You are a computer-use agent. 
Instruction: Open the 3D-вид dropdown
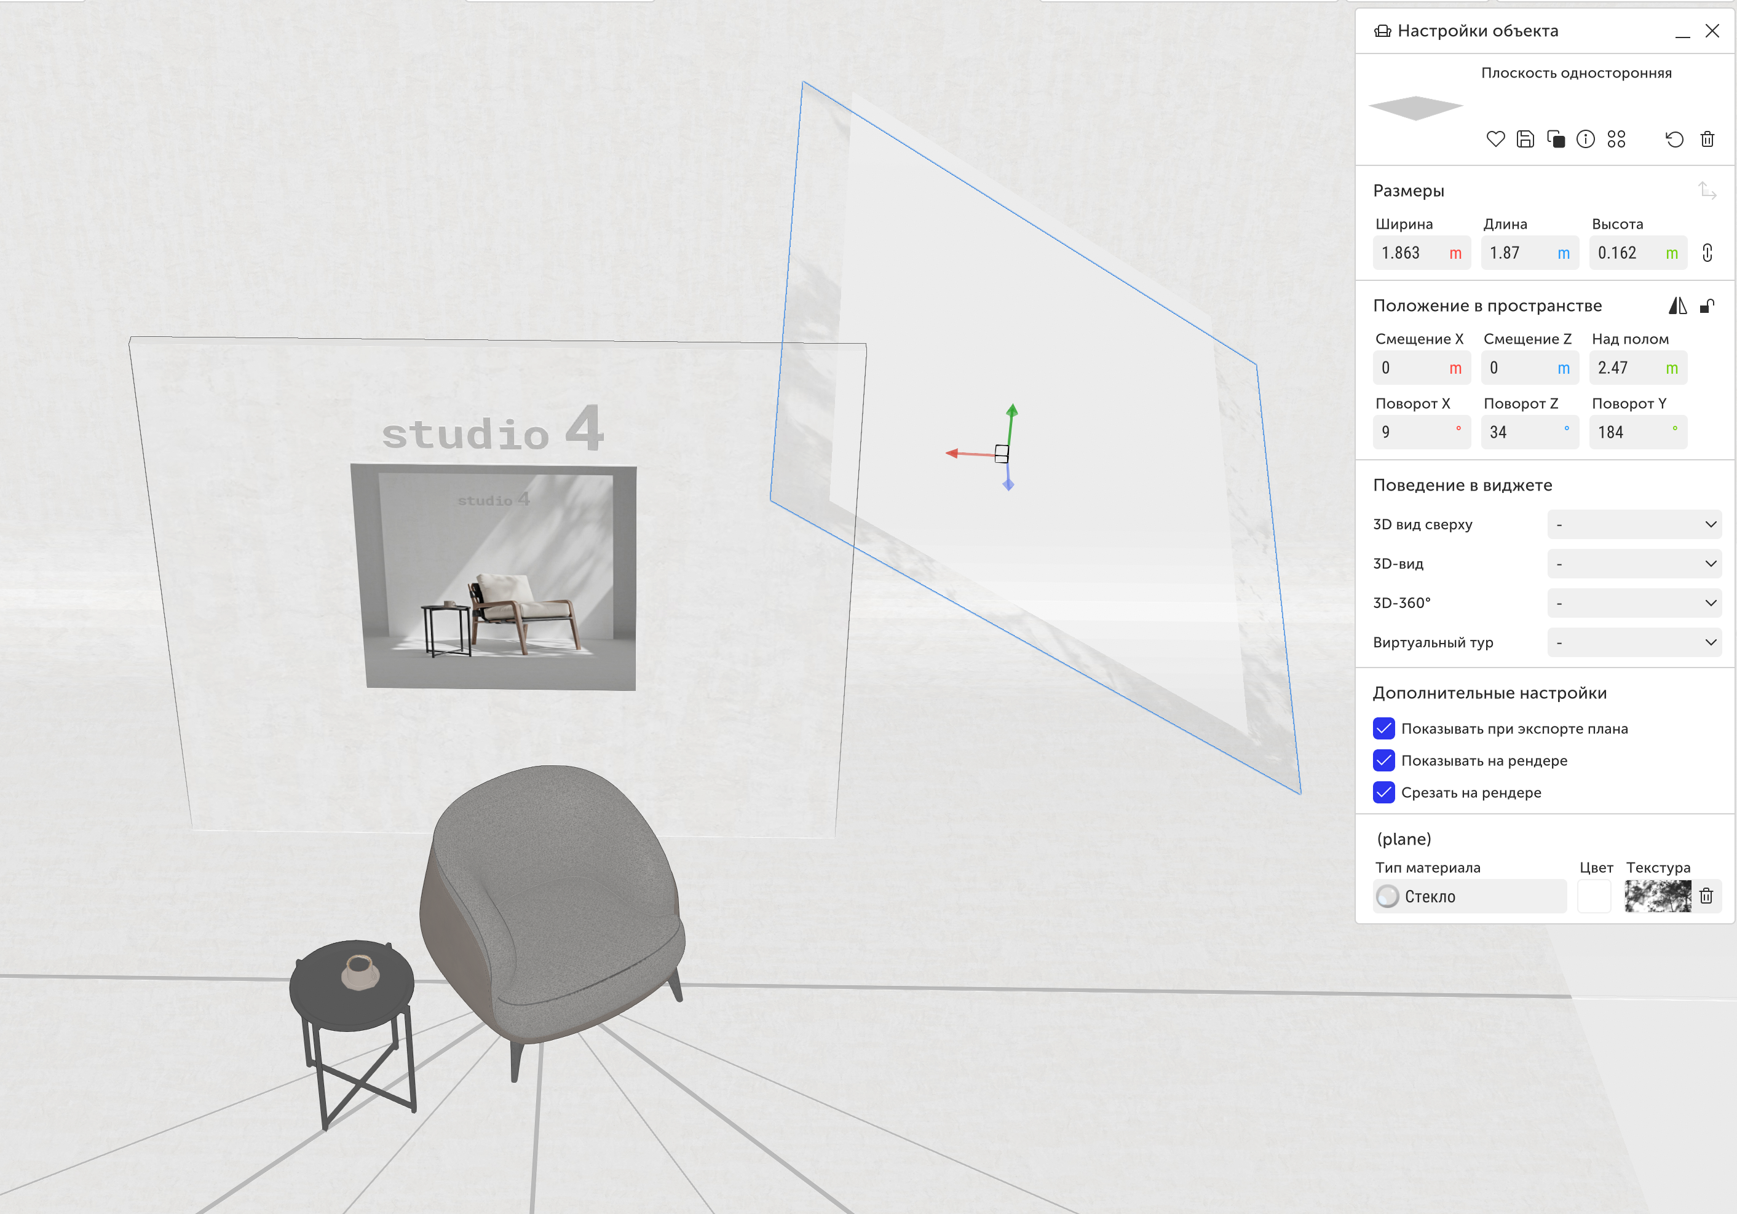[x=1634, y=564]
